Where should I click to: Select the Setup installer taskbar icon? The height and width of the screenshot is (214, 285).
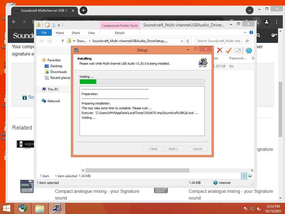click(57, 208)
